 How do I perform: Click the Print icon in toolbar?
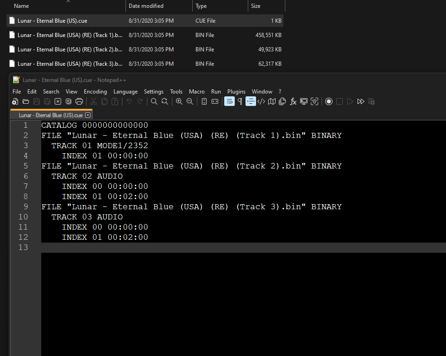79,101
